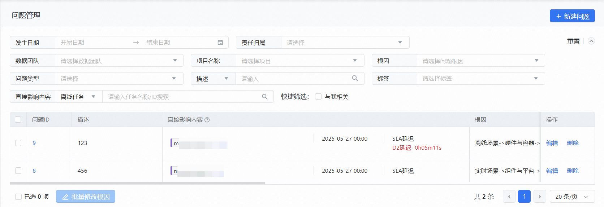Select page 1 in pagination
This screenshot has height=207, width=604.
pyautogui.click(x=524, y=197)
